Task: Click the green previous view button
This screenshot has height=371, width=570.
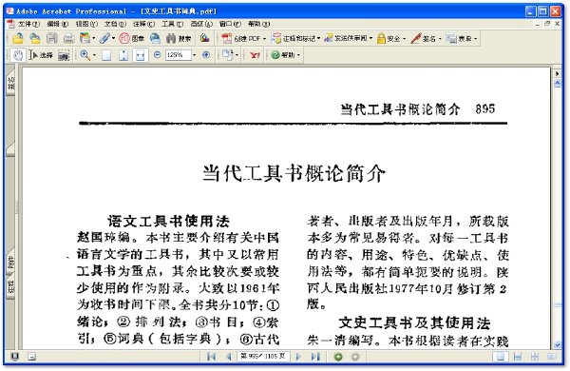Action: click(338, 357)
